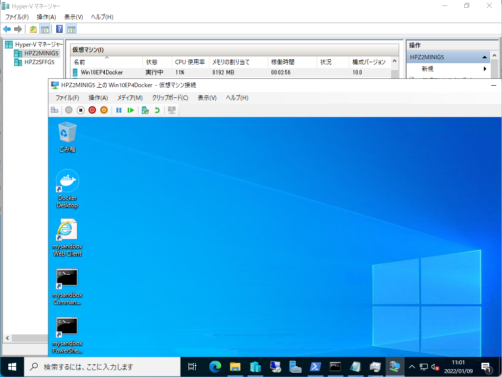Turn off the VM with stop button
Image resolution: width=502 pixels, height=377 pixels.
[81, 111]
